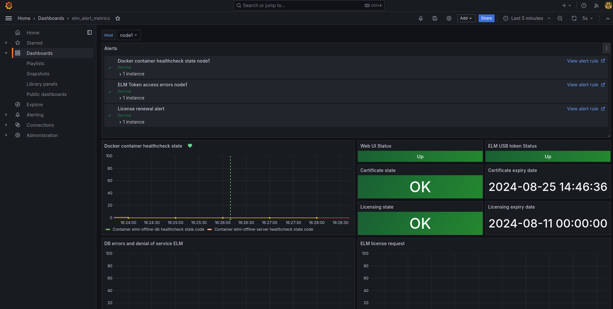This screenshot has height=309, width=613.
Task: Click the Certificate state OK tile
Action: 420,187
